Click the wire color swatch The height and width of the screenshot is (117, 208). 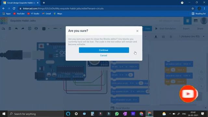(x=44, y=29)
